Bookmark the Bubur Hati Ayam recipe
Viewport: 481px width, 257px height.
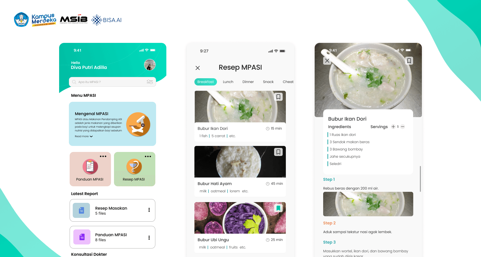(x=278, y=152)
